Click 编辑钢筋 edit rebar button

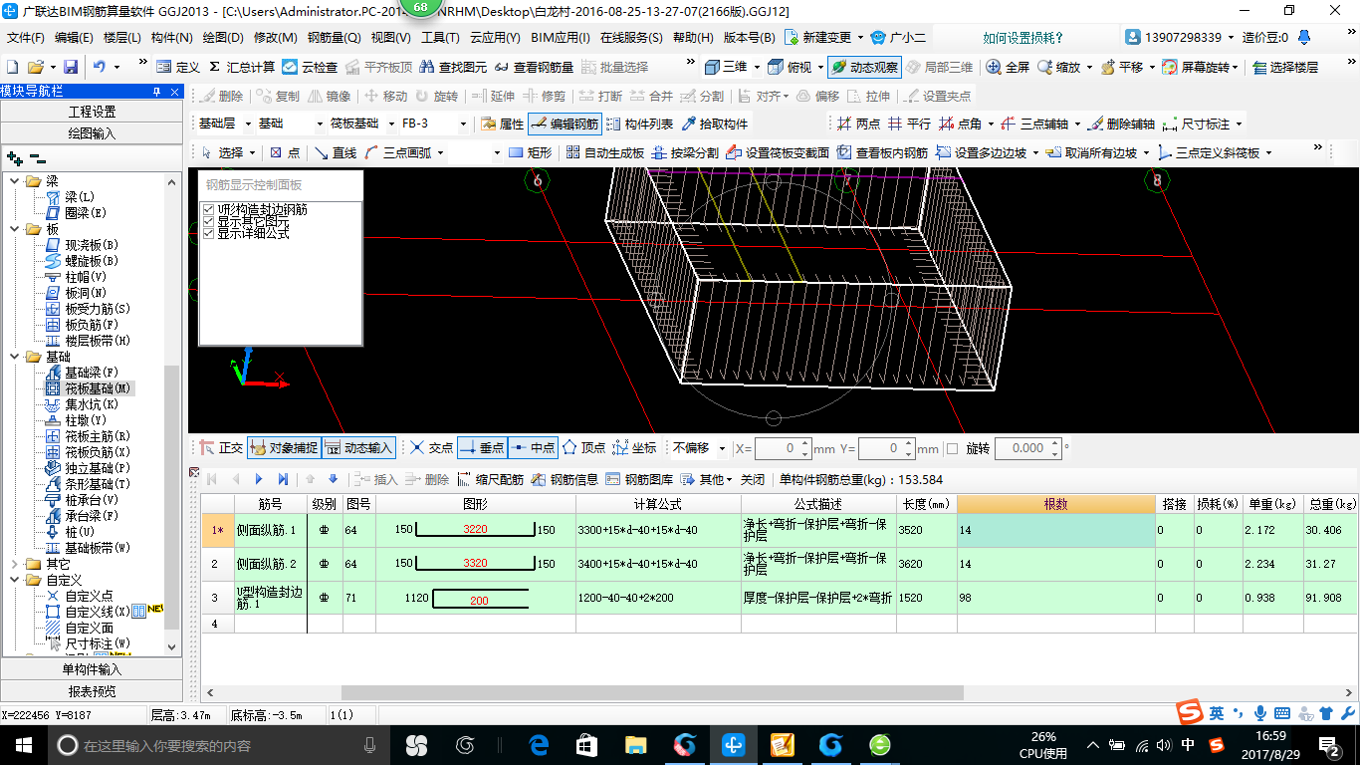pyautogui.click(x=565, y=125)
